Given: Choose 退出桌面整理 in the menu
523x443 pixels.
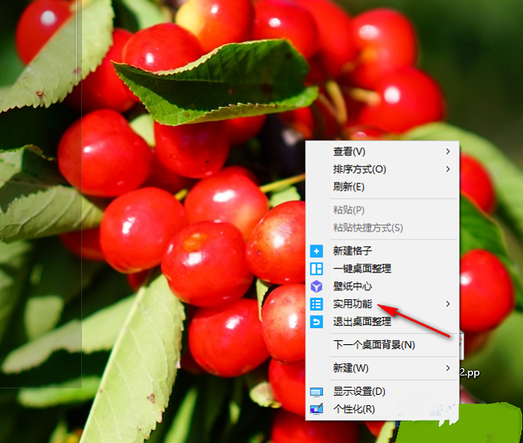Looking at the screenshot, I should tap(382, 322).
